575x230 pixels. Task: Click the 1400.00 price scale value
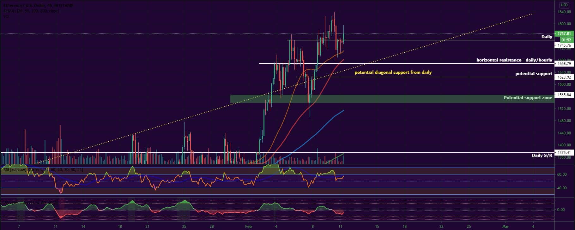564,145
